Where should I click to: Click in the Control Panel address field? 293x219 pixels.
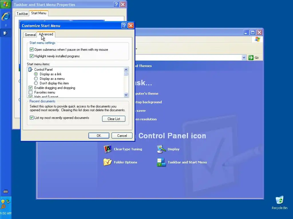tap(188, 58)
